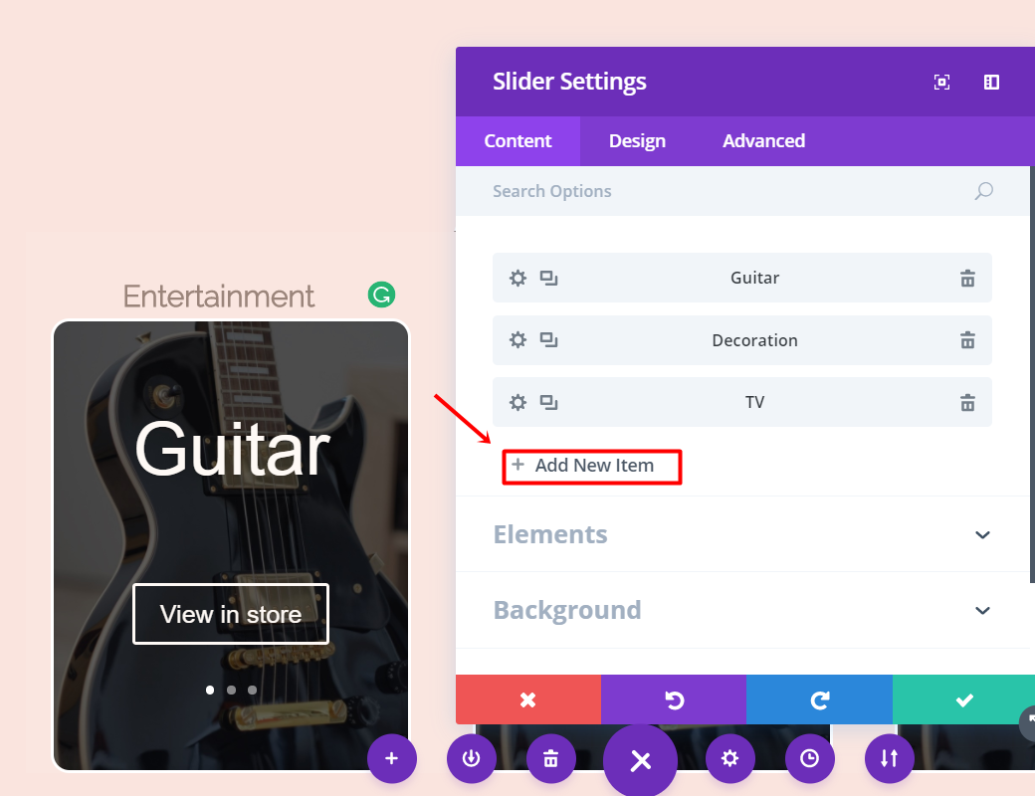Screen dimensions: 1035x796
Task: Duplicate the Guitar slide item
Action: coord(548,279)
